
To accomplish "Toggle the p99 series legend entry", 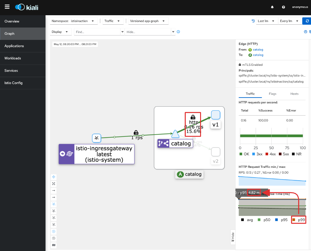I will click(298, 220).
